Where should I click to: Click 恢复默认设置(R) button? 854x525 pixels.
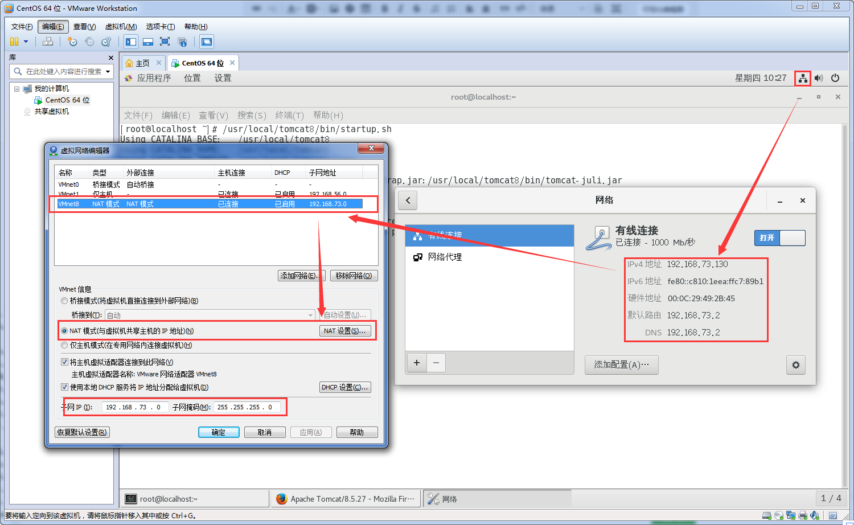point(82,432)
